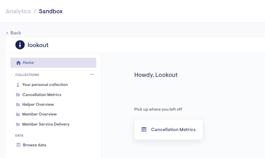This screenshot has height=158, width=265.
Task: Click the Helper Overview folder icon
Action: (x=18, y=104)
